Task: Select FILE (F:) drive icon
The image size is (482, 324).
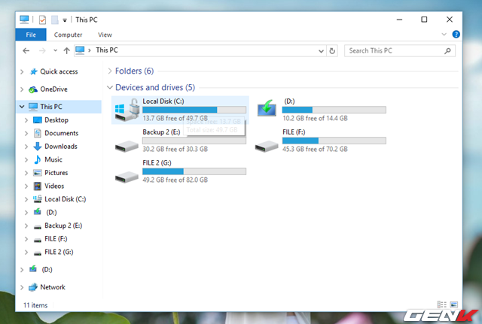Action: (267, 146)
